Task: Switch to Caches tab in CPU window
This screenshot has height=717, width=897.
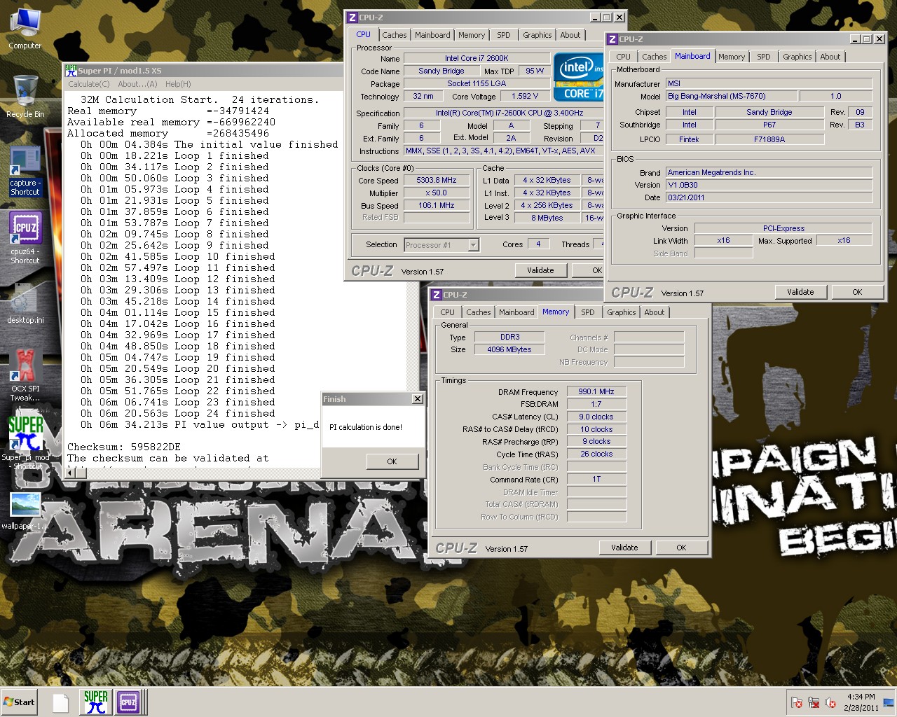Action: tap(395, 35)
